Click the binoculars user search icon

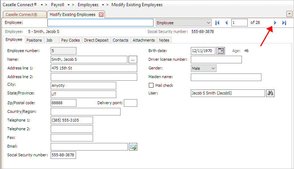pos(270,93)
